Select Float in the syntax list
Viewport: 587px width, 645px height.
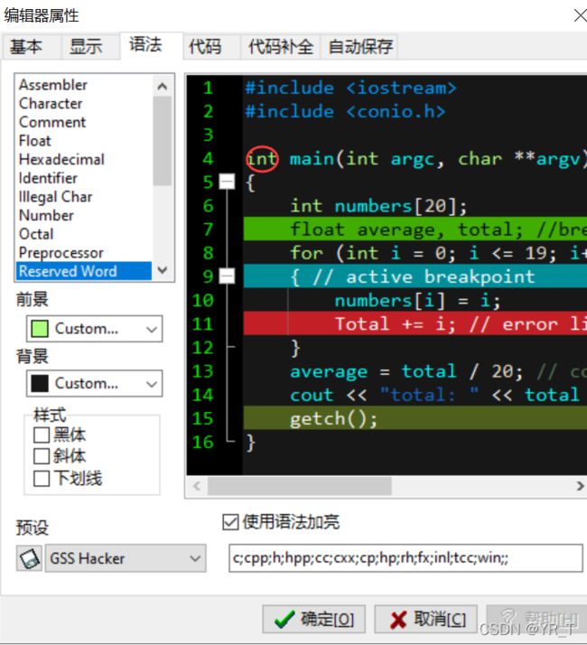pos(84,141)
